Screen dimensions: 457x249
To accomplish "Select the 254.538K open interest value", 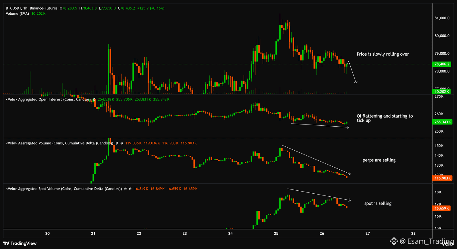I will coord(106,99).
